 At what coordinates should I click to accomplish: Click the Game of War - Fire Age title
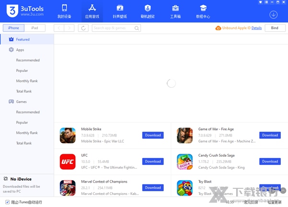[x=216, y=129]
